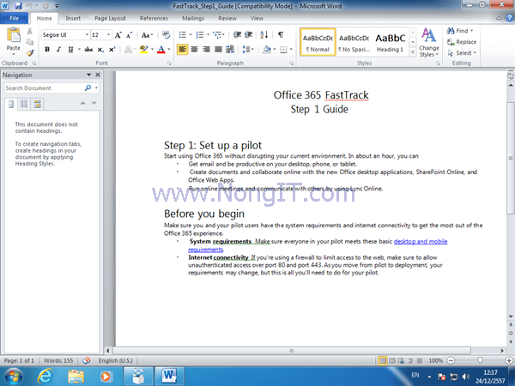Open Line Spacing dropdown

[x=248, y=50]
